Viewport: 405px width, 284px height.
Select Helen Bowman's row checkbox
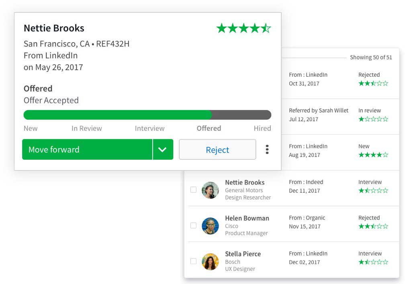[x=193, y=225]
